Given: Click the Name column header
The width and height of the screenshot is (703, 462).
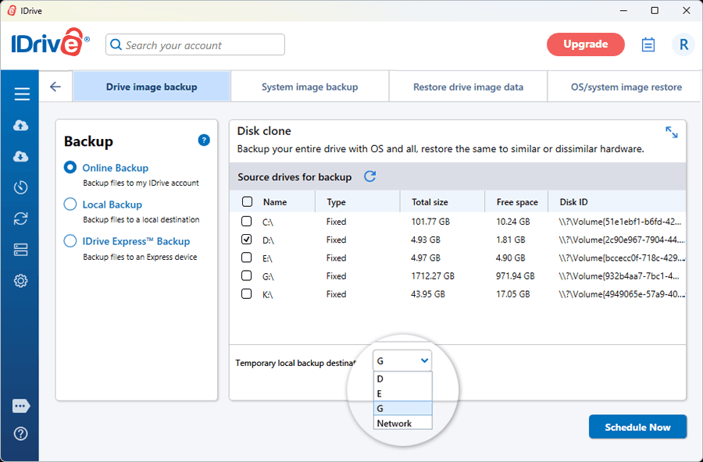Looking at the screenshot, I should (x=275, y=202).
